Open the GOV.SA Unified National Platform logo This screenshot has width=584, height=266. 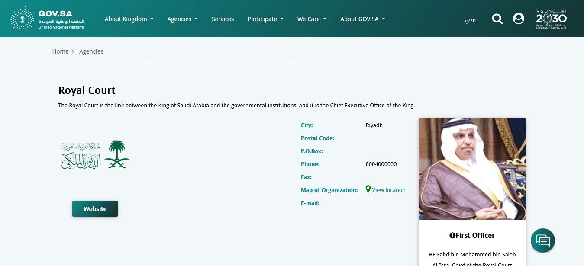(x=47, y=19)
